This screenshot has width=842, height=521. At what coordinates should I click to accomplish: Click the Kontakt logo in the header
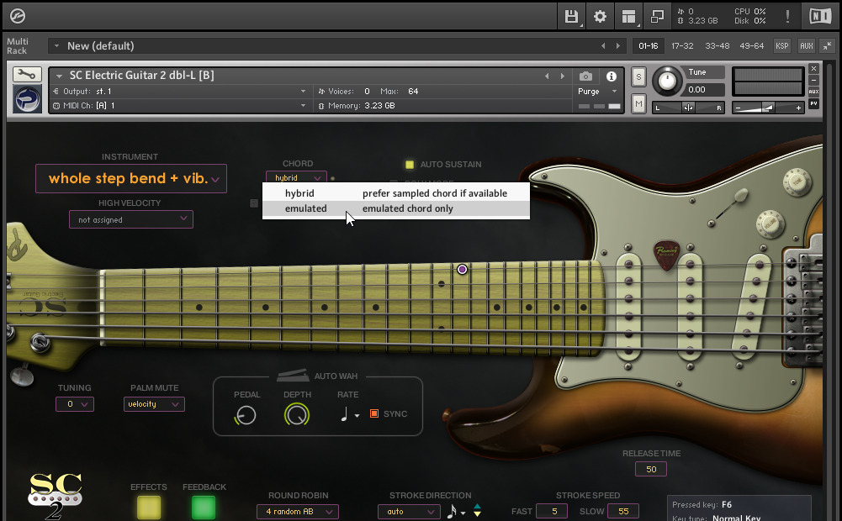[17, 16]
